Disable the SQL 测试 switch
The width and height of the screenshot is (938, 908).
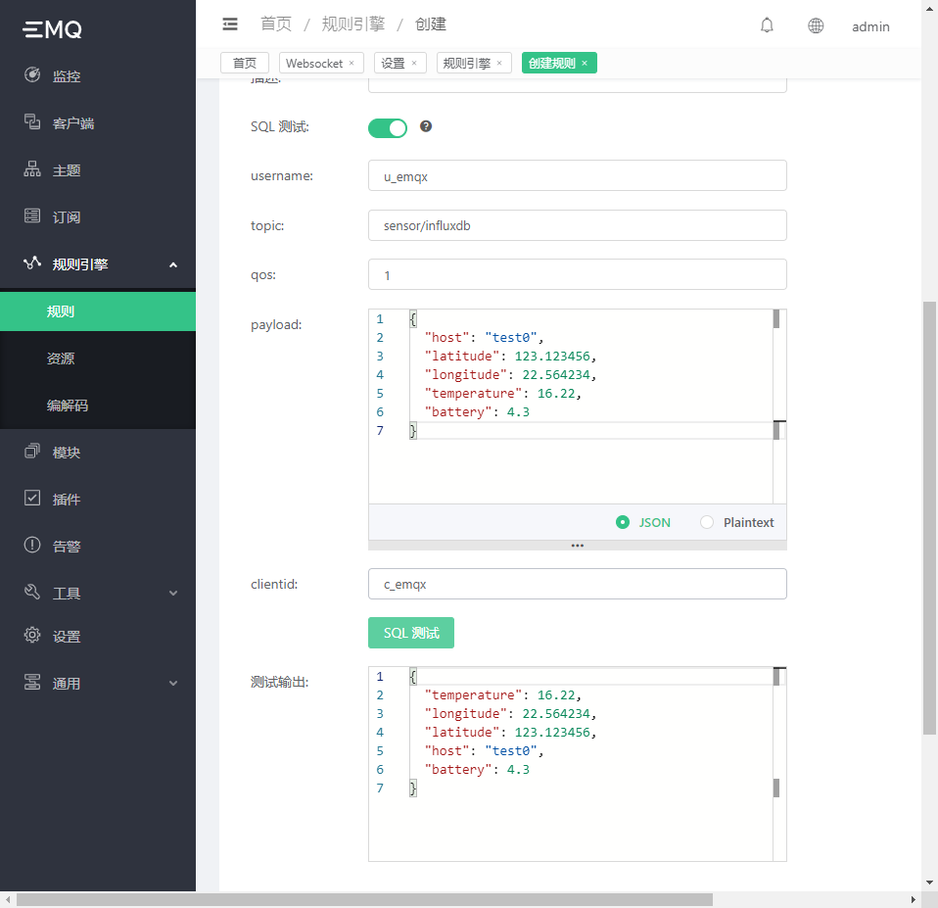pyautogui.click(x=387, y=127)
